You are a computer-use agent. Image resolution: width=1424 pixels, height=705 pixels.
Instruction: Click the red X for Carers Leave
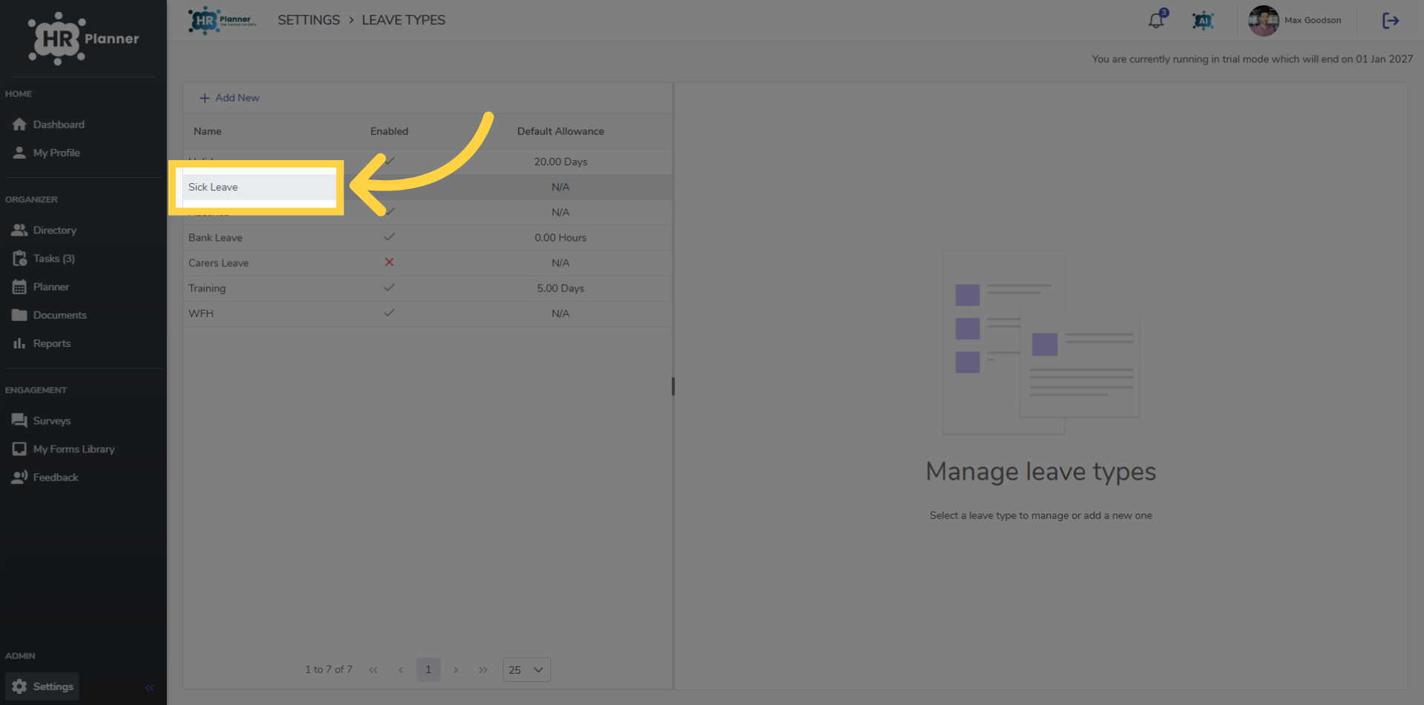click(389, 262)
